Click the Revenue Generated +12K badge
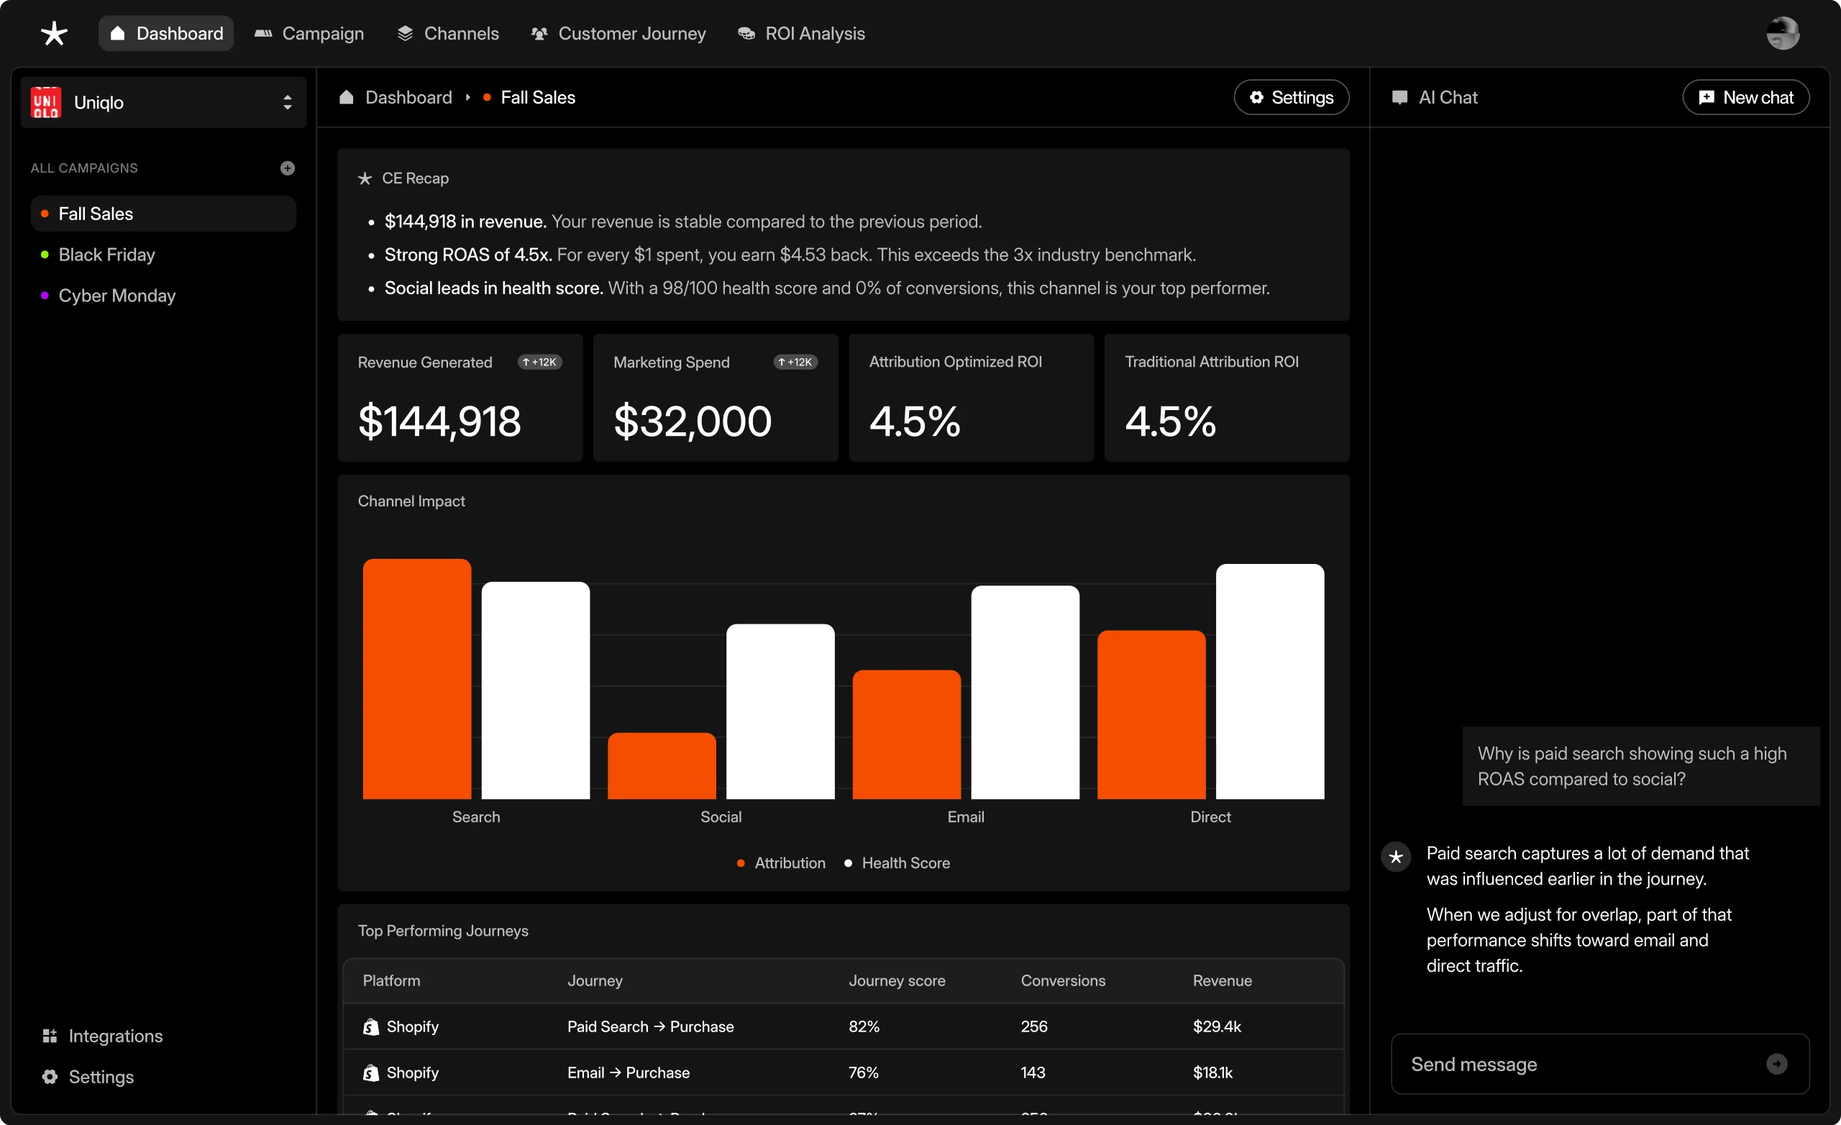The image size is (1841, 1125). [539, 362]
